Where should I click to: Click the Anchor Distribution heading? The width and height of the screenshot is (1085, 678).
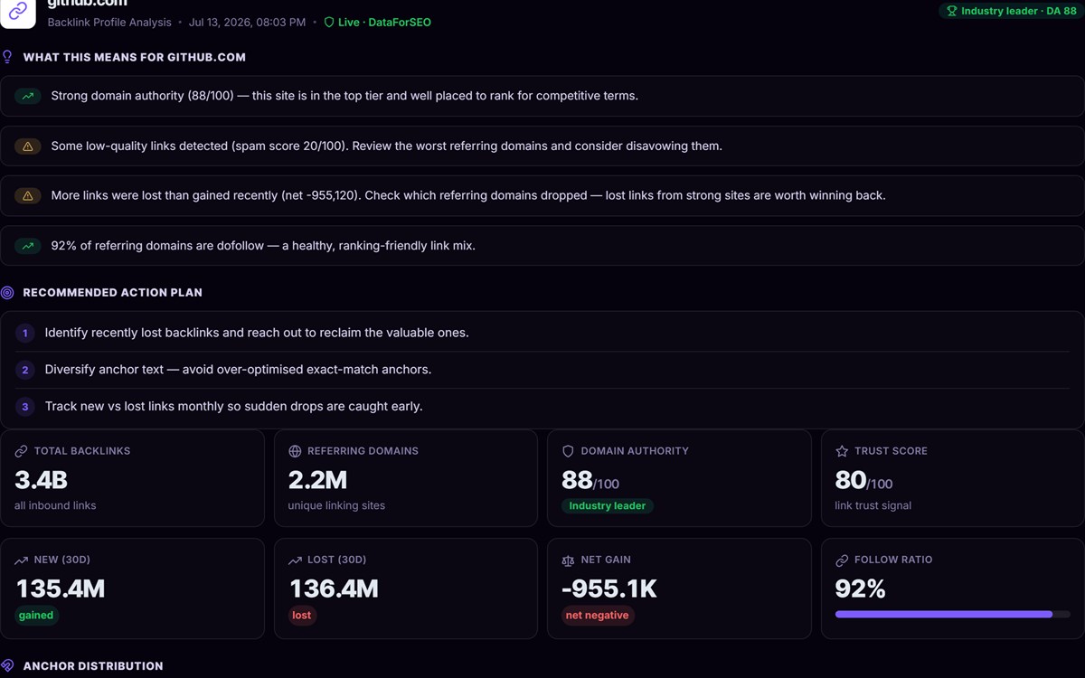pyautogui.click(x=93, y=666)
